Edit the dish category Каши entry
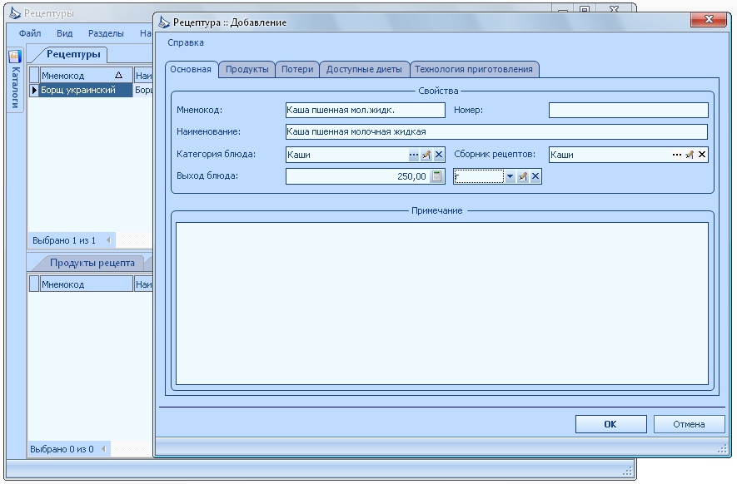The width and height of the screenshot is (737, 484). pos(426,155)
